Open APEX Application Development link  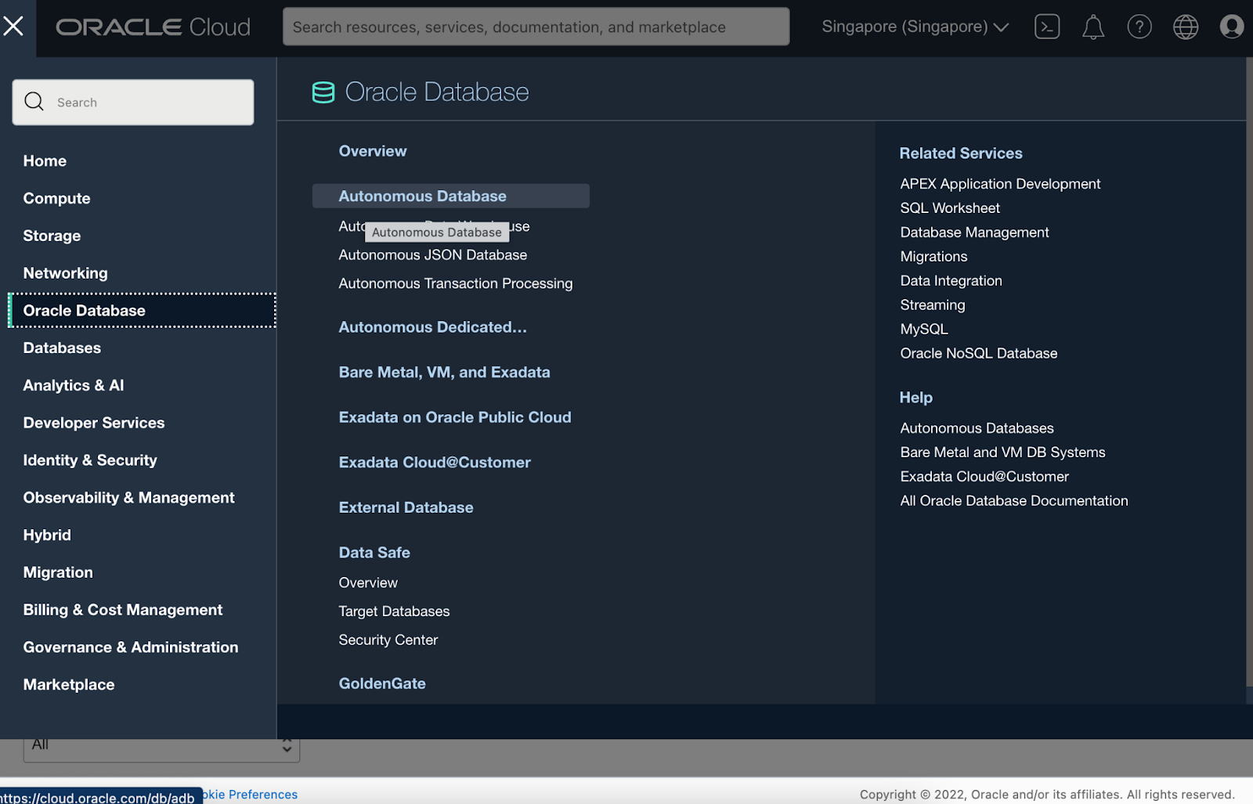(x=1000, y=184)
